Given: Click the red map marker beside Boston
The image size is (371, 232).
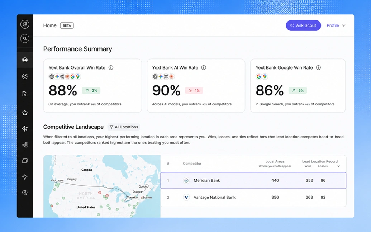Looking at the screenshot, I should [x=142, y=198].
